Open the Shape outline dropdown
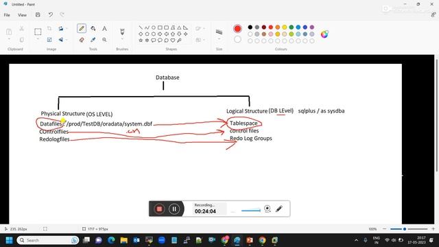The height and width of the screenshot is (247, 439). (x=200, y=29)
